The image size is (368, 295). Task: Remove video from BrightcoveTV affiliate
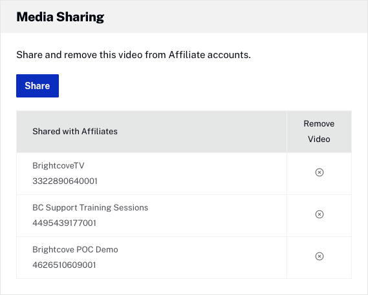(319, 172)
